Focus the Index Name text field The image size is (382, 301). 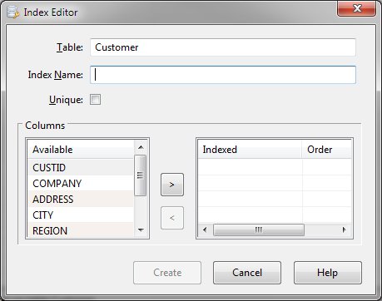pos(223,75)
